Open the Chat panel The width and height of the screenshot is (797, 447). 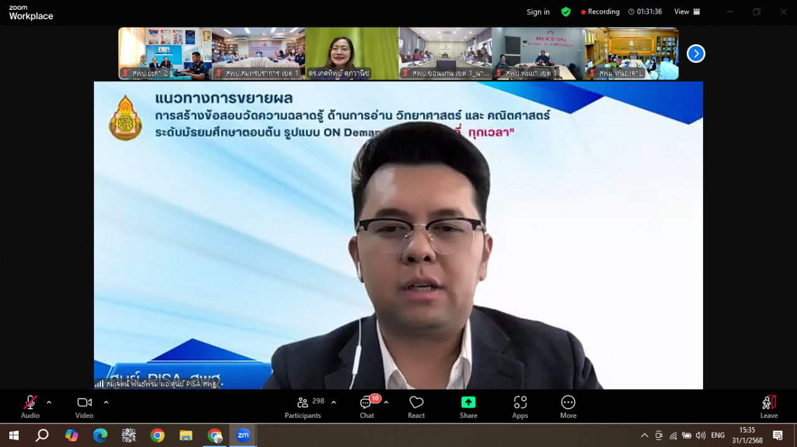click(x=367, y=407)
